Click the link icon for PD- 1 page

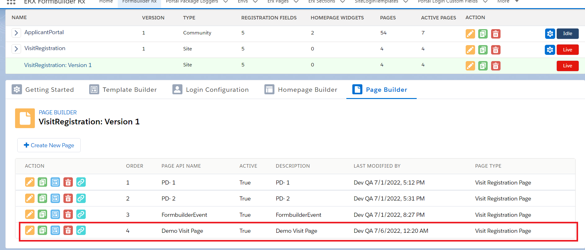click(x=81, y=182)
